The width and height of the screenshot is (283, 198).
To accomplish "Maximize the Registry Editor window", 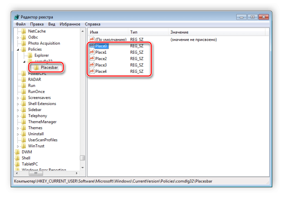I will [x=253, y=17].
